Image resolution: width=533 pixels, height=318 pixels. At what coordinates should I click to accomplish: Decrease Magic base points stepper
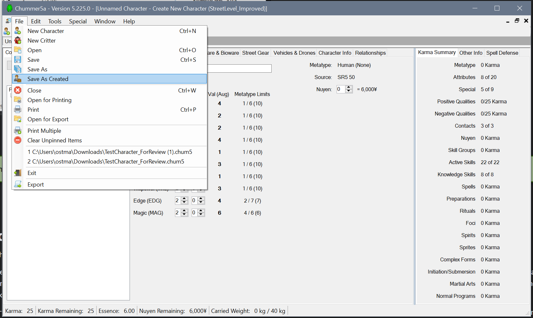pyautogui.click(x=184, y=215)
